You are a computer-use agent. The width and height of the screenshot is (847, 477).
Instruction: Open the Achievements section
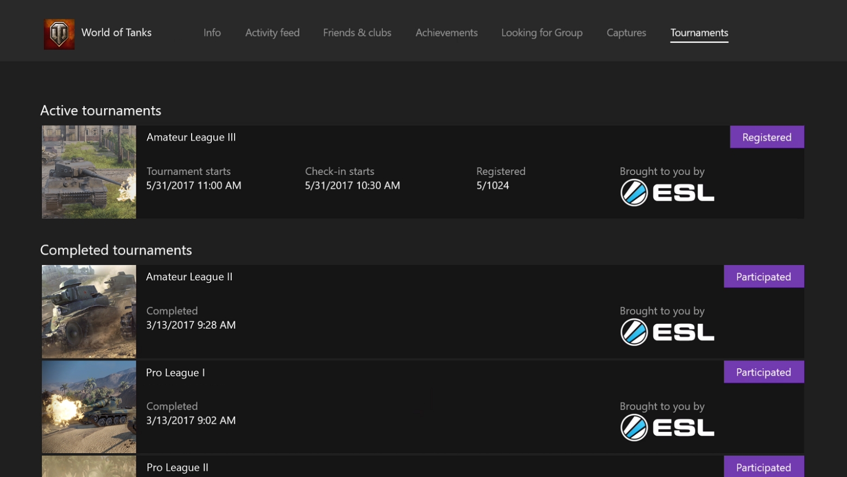tap(446, 33)
